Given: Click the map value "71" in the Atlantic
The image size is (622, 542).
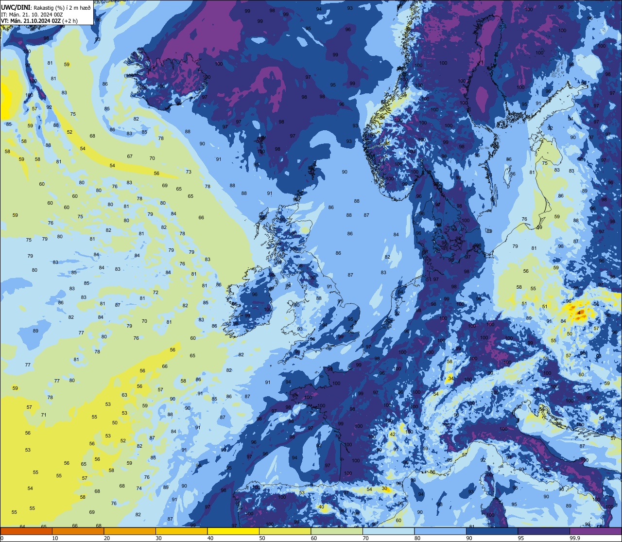Looking at the screenshot, I should pyautogui.click(x=44, y=415).
